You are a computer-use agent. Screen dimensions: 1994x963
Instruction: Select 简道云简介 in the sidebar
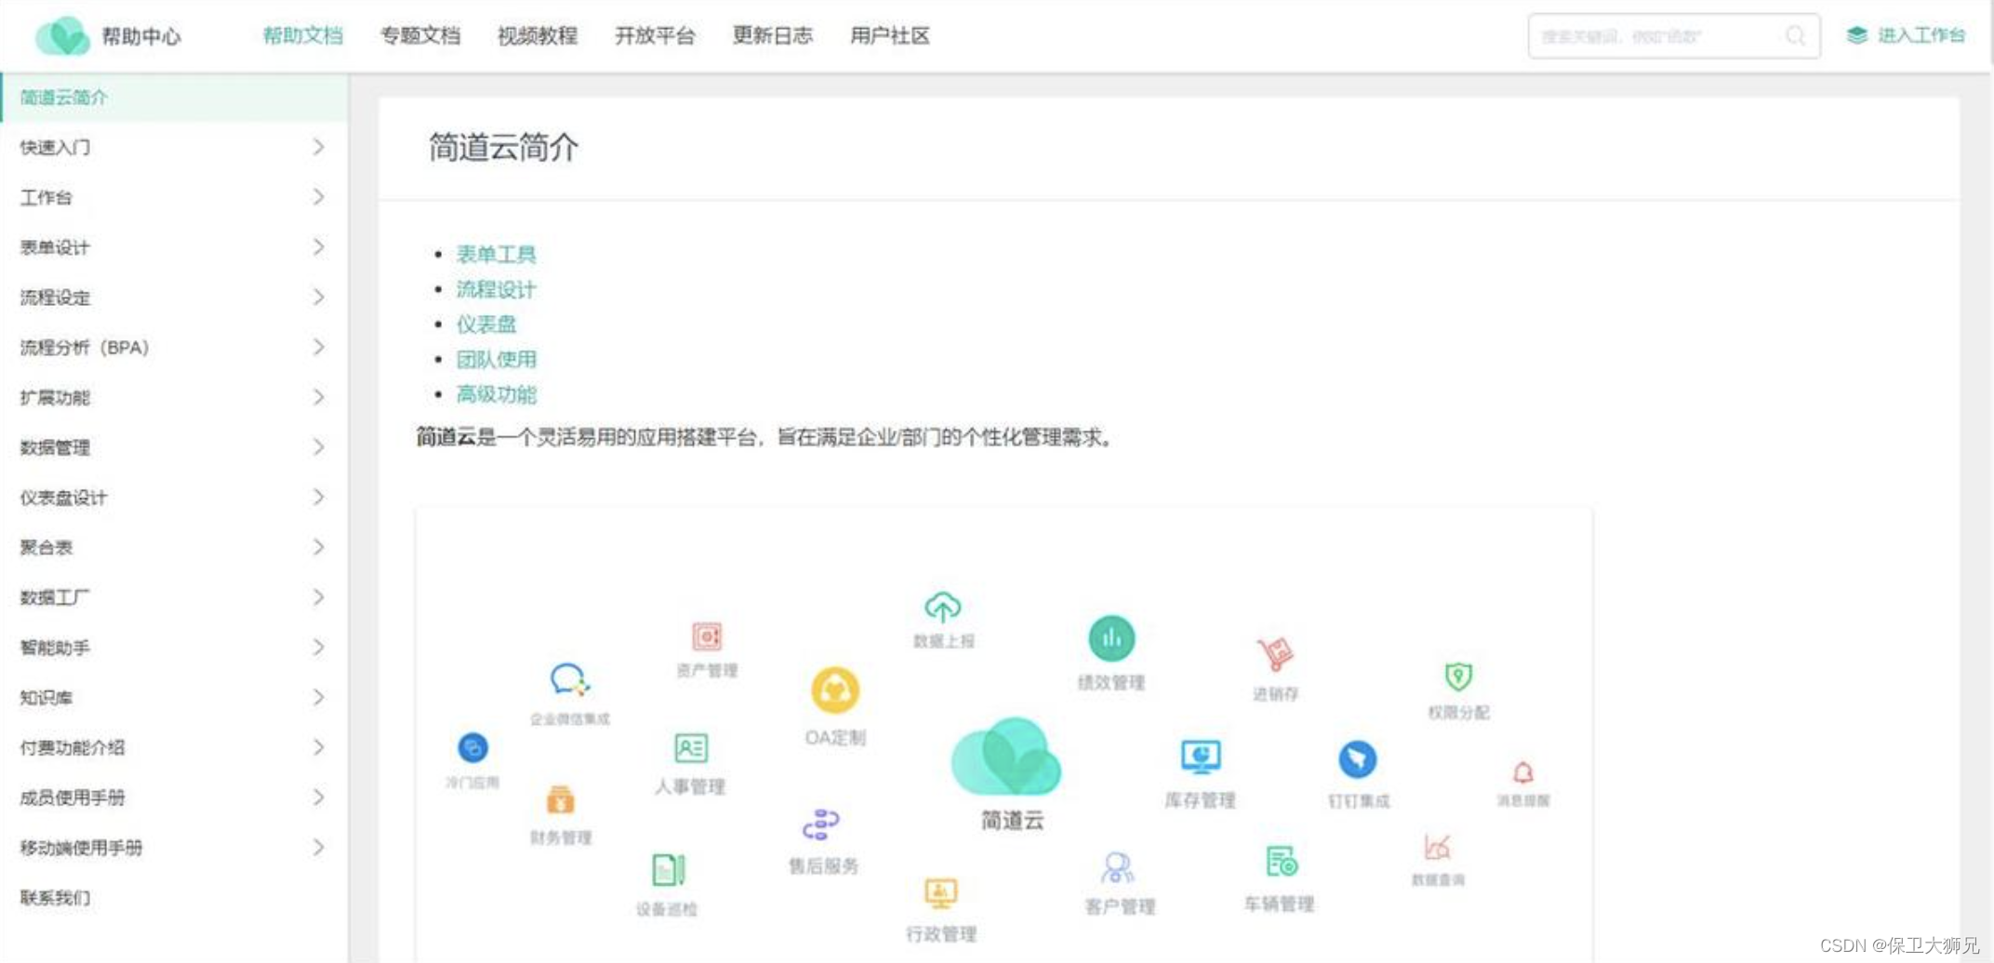click(x=174, y=98)
